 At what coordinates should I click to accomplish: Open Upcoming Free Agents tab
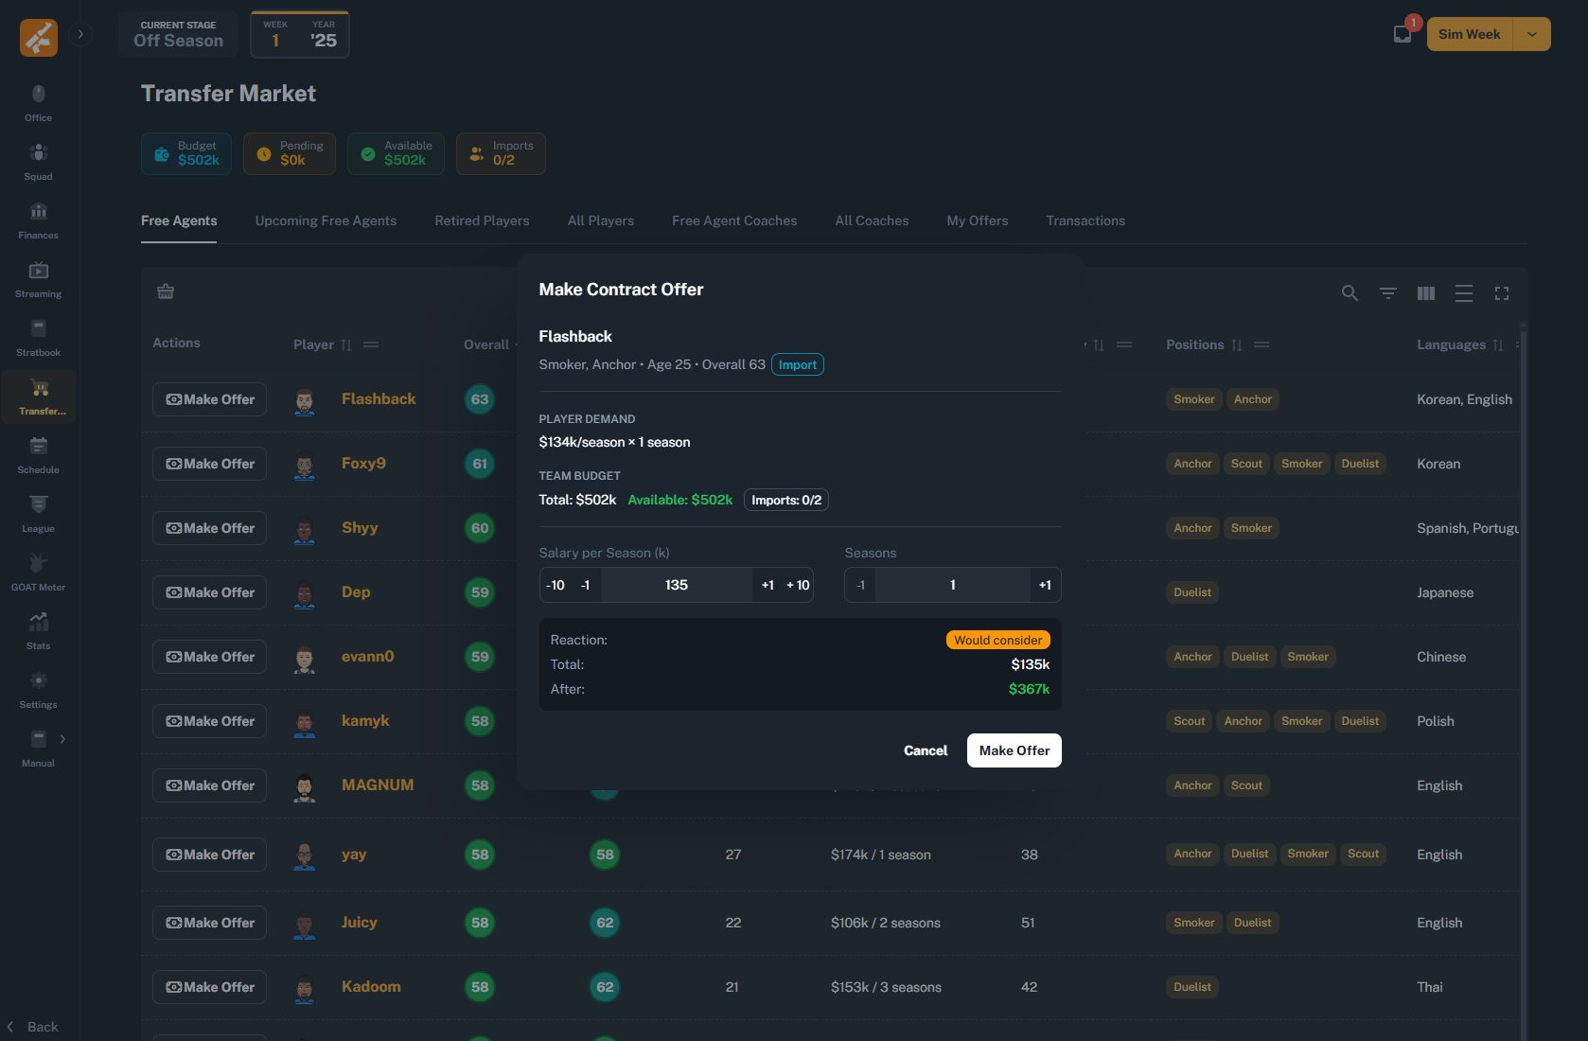(326, 221)
